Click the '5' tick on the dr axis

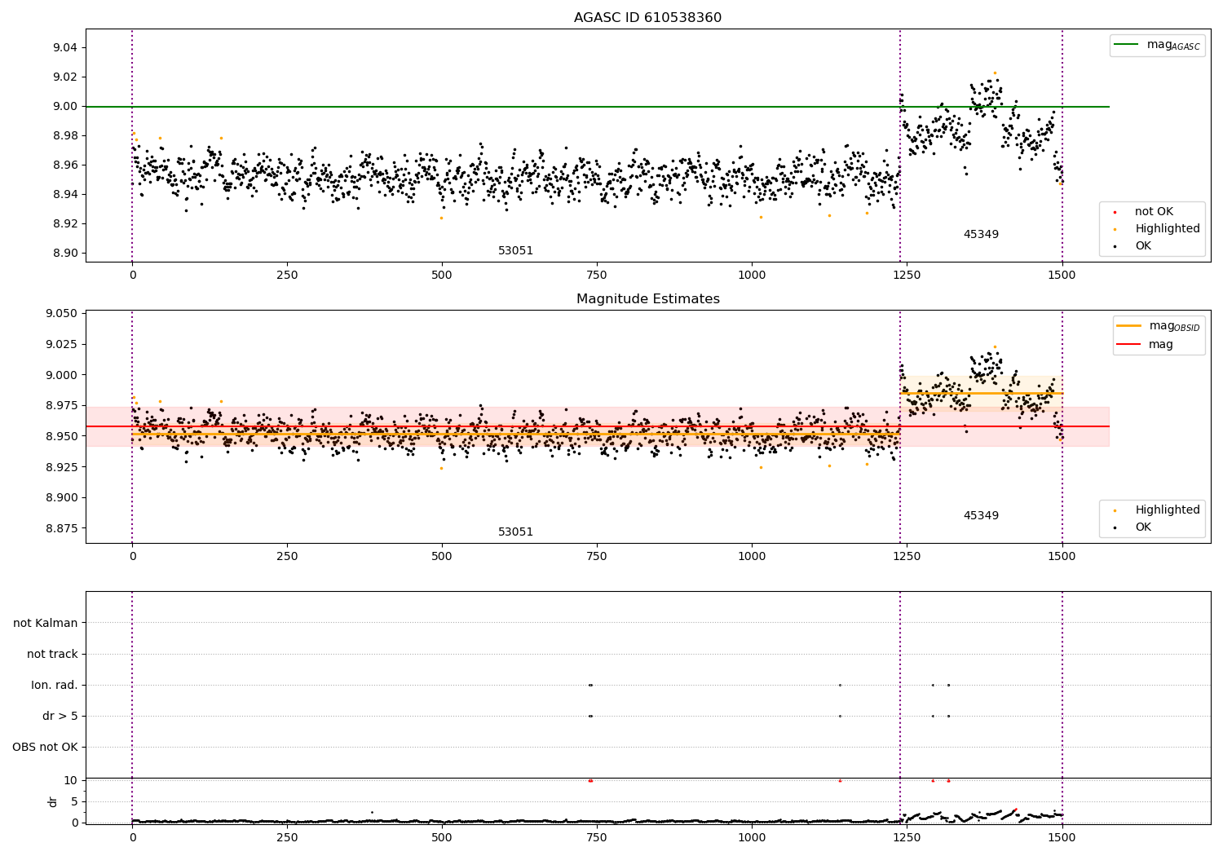pyautogui.click(x=74, y=802)
